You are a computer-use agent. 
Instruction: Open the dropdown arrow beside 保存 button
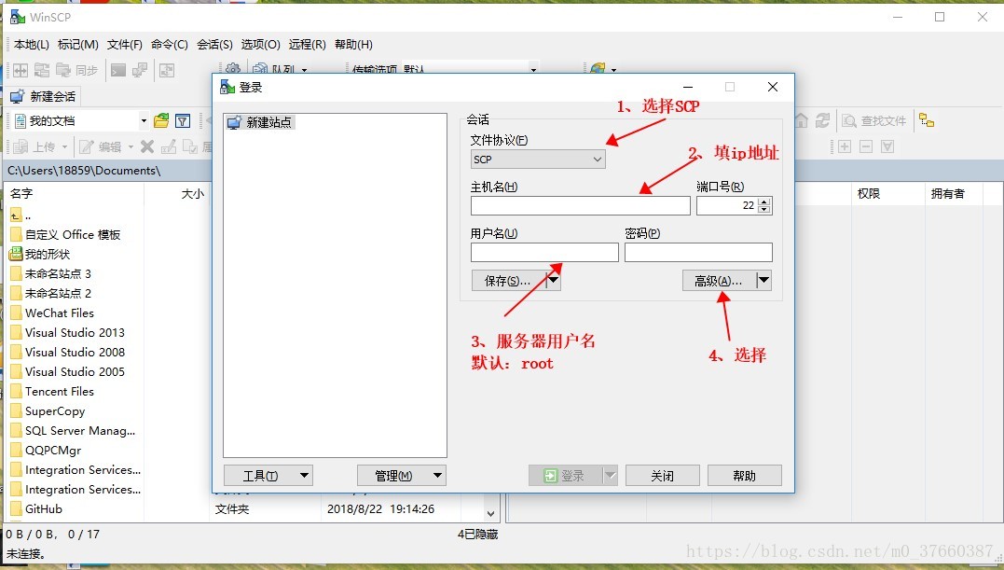click(554, 281)
